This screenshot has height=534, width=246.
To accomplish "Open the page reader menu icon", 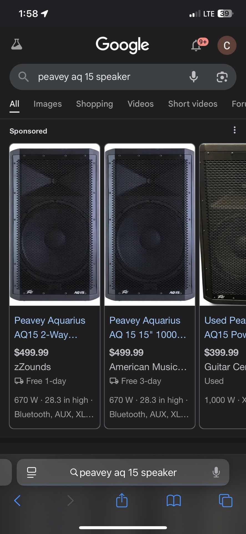I will (32, 472).
